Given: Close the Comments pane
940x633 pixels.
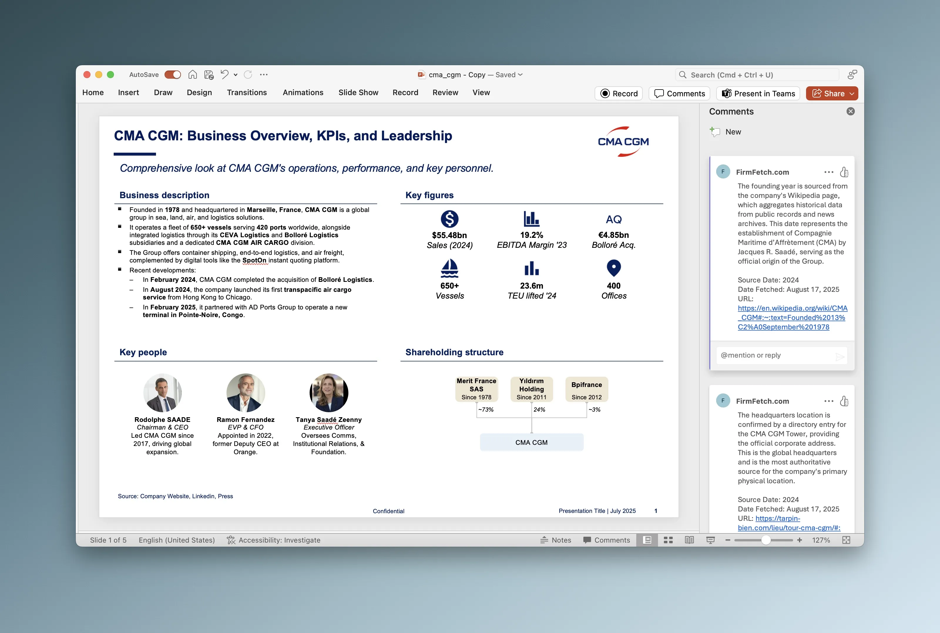Looking at the screenshot, I should [x=850, y=112].
